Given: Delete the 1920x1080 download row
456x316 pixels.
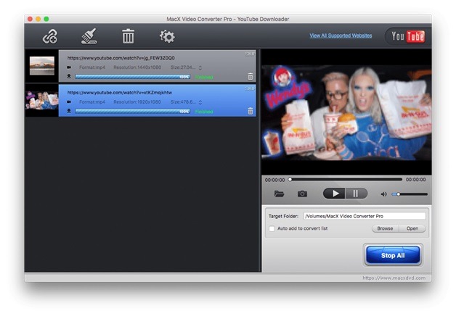Looking at the screenshot, I should (x=250, y=111).
